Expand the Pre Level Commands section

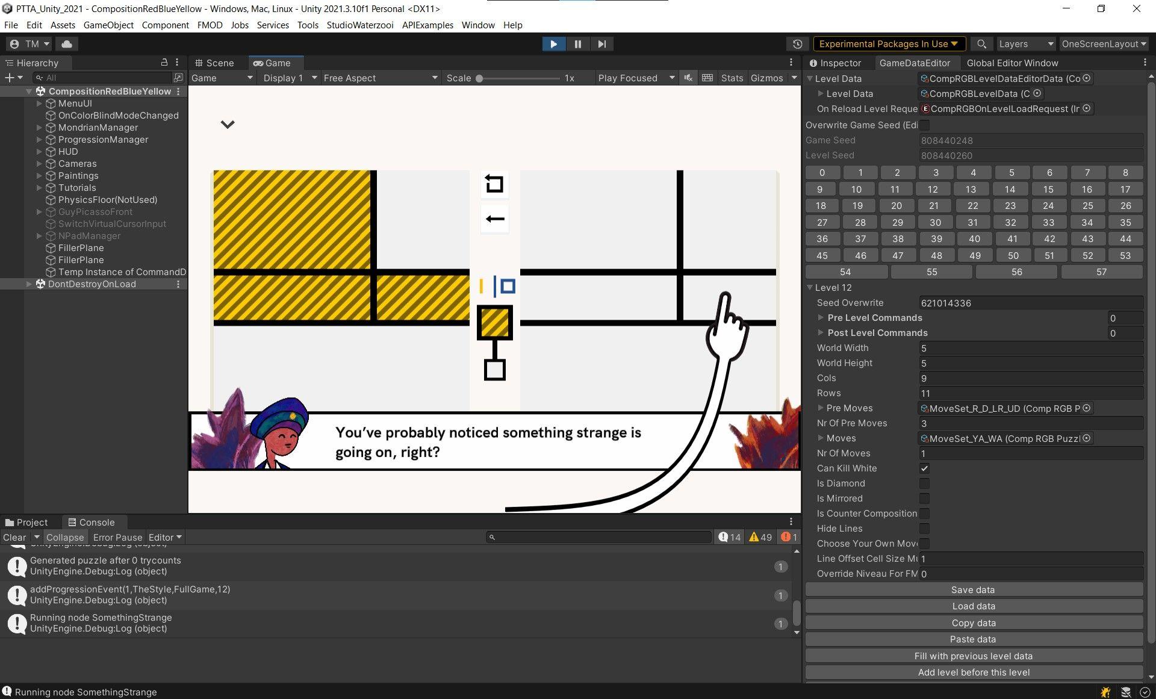pyautogui.click(x=819, y=318)
